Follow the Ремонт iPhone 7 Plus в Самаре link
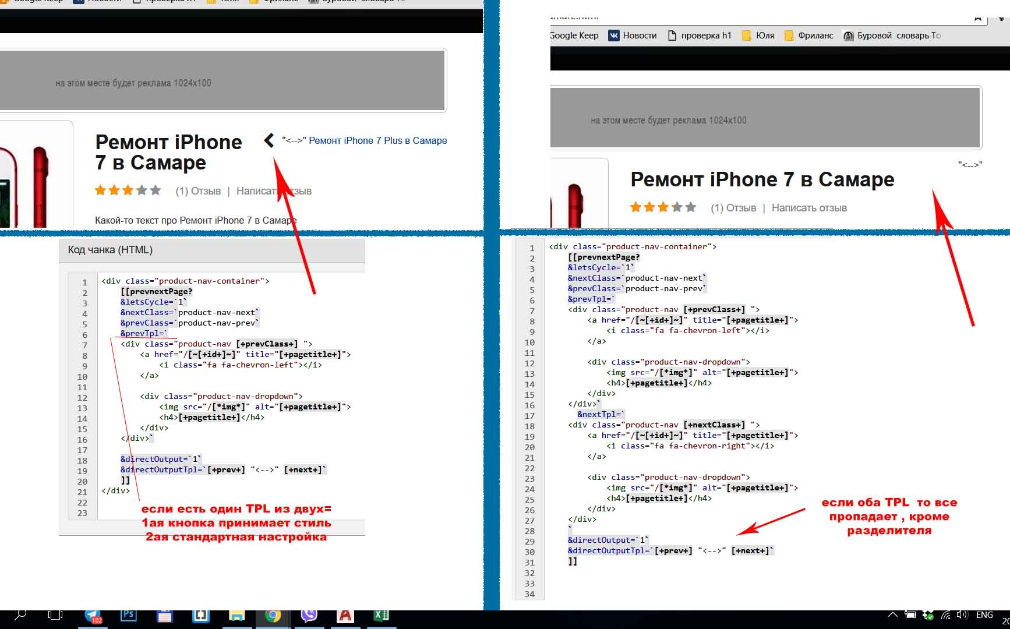The height and width of the screenshot is (629, 1010). click(378, 140)
